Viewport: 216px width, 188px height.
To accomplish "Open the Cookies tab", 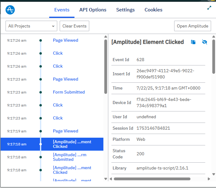I will tap(154, 10).
